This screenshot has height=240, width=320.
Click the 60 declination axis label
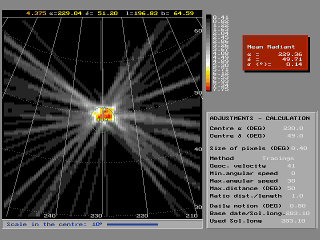[198, 31]
